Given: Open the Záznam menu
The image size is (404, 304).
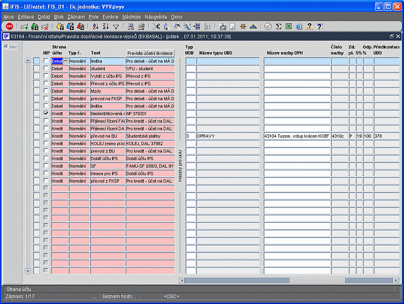Looking at the screenshot, I should click(x=76, y=17).
